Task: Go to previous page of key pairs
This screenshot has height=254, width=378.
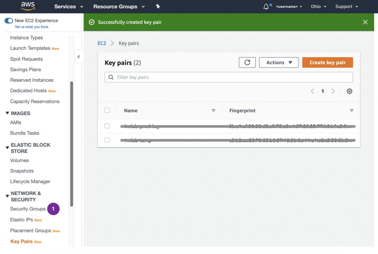Action: tap(312, 91)
